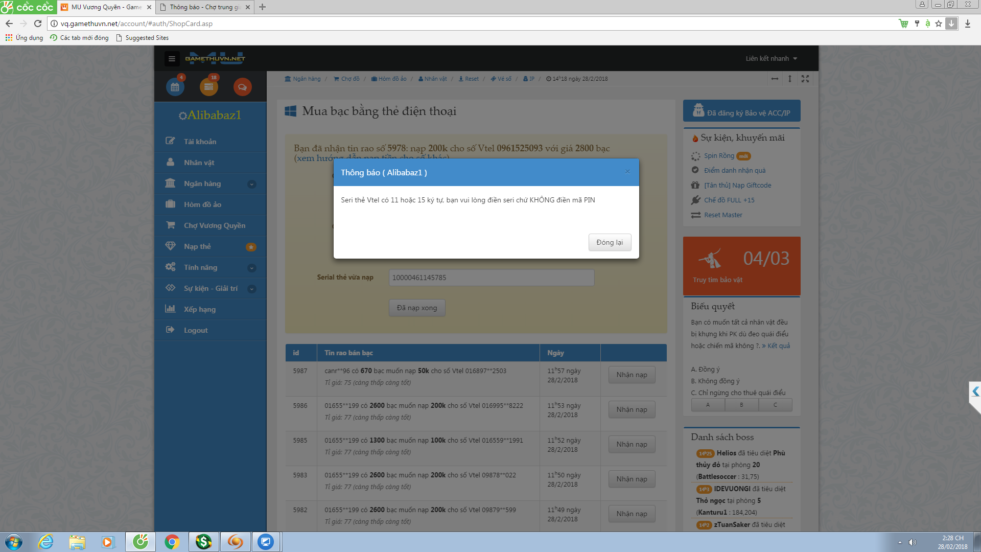Open the calendar notification icon with badge 4
This screenshot has height=552, width=981.
175,87
